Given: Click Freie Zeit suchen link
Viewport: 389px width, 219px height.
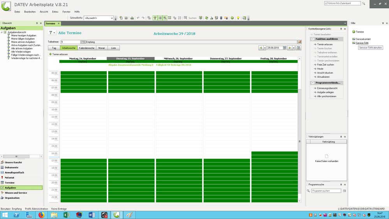Looking at the screenshot, I should [x=326, y=65].
